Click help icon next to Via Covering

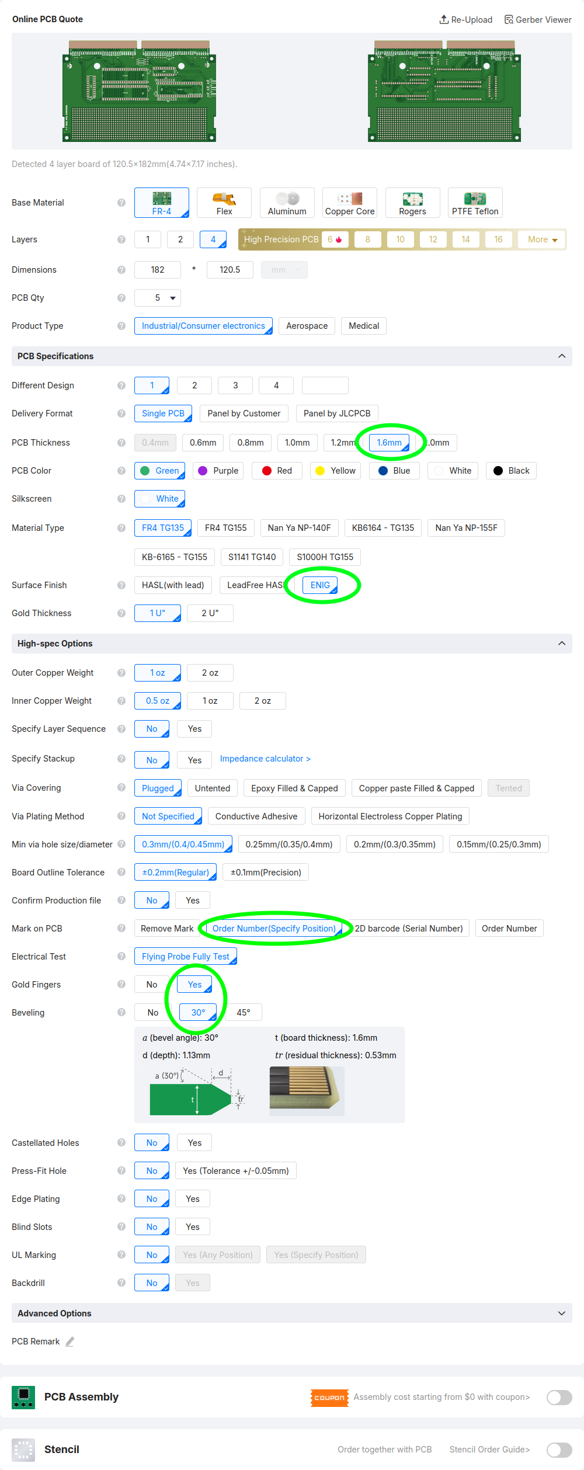click(x=121, y=787)
